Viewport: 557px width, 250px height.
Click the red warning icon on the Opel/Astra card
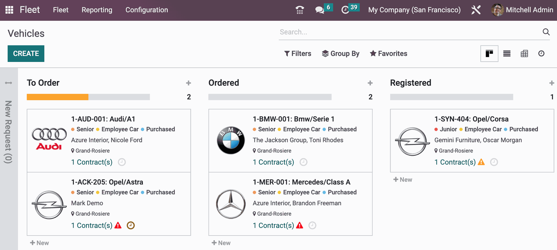pyautogui.click(x=118, y=225)
